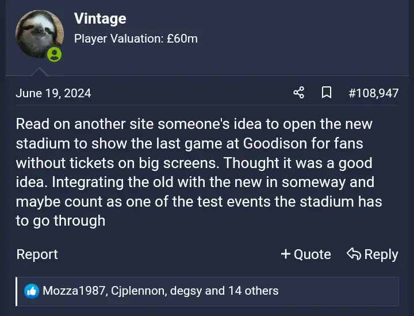Viewport: 414px width, 316px height.
Task: Open the Vintage username profile link
Action: [100, 18]
